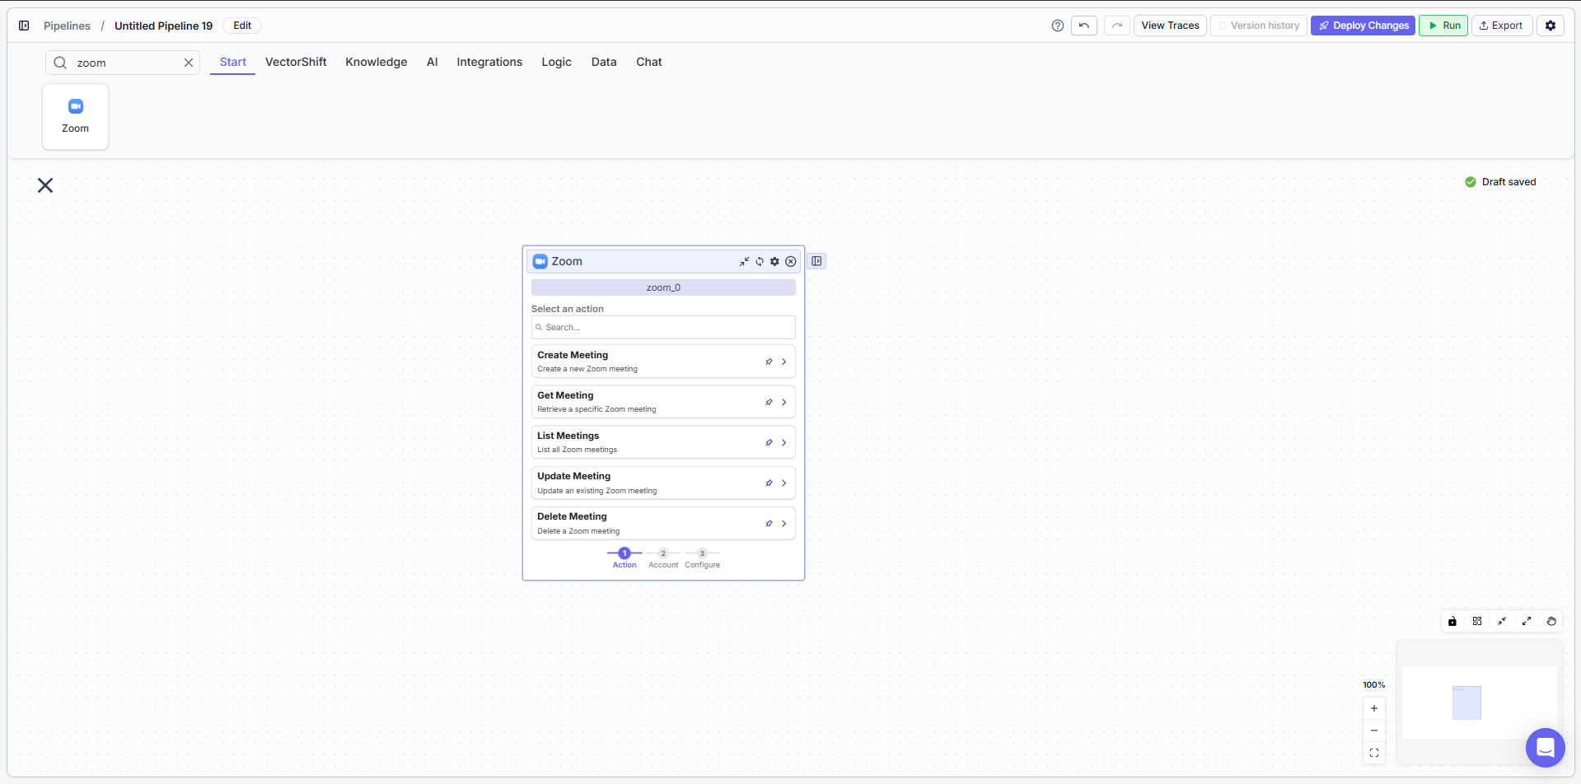
Task: Click the Draft saved status indicator
Action: point(1500,182)
